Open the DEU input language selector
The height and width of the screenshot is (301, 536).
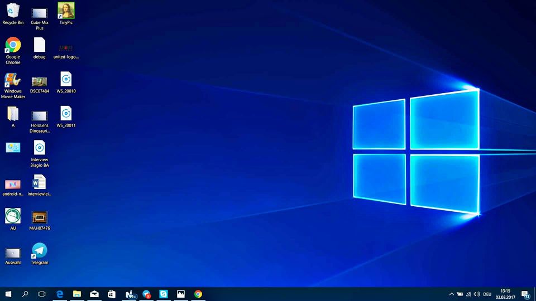[487, 294]
